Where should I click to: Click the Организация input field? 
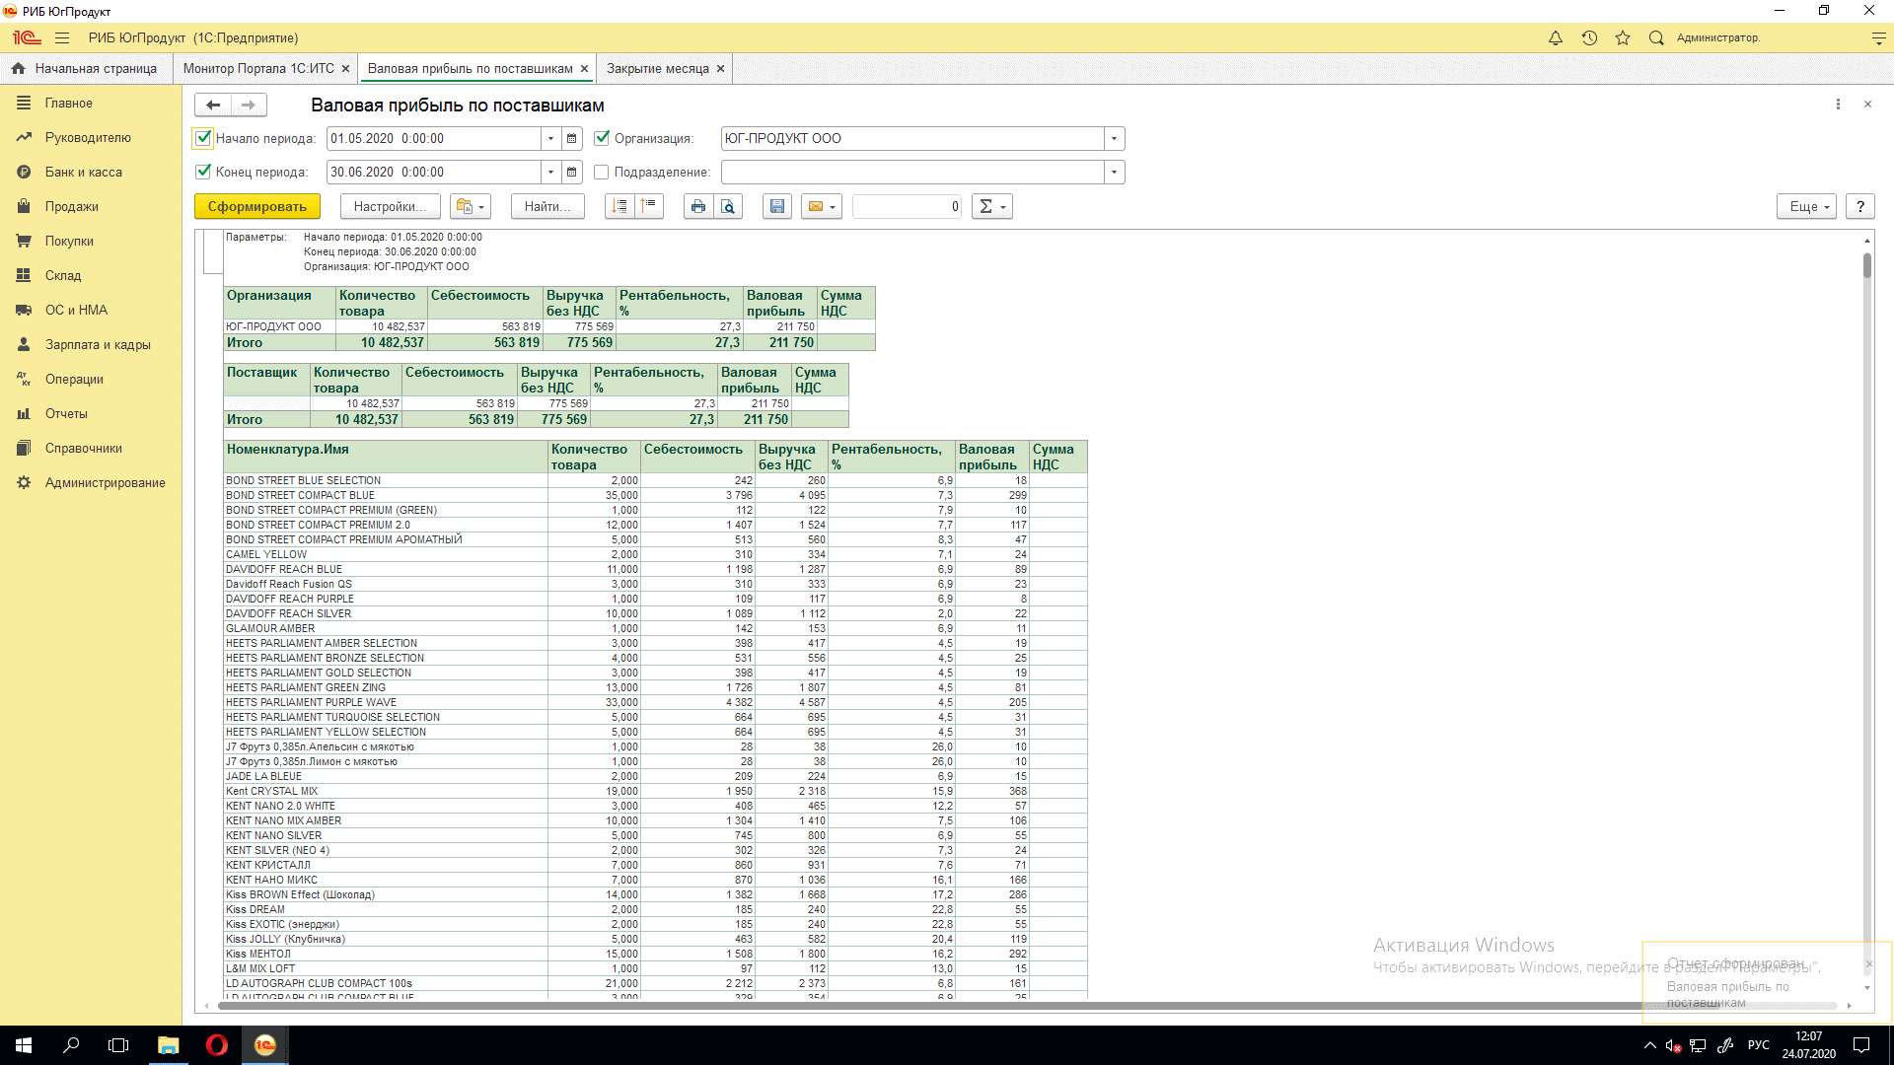912,139
